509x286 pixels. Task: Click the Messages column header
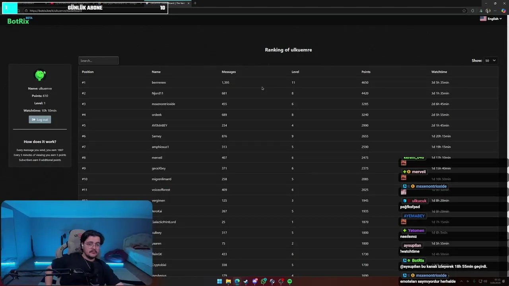pyautogui.click(x=229, y=72)
